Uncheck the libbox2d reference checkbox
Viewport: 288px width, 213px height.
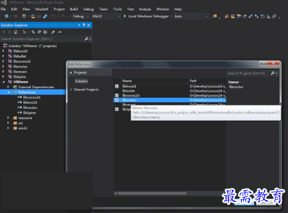tap(117, 86)
